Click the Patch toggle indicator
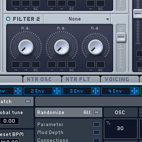 pos(28,101)
